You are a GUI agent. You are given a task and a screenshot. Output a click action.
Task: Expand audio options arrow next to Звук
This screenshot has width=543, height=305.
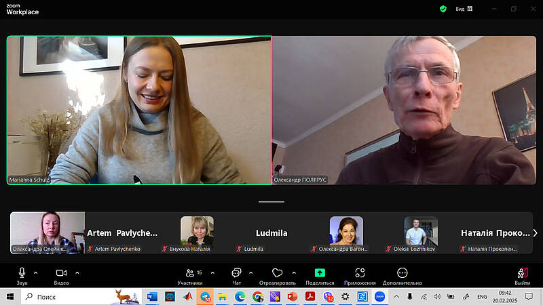pos(36,272)
